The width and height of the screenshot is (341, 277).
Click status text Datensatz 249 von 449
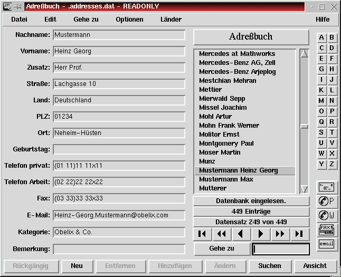(251, 222)
